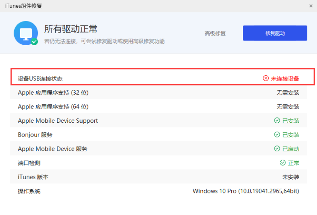Click the red 未连接设备 error icon
Image resolution: width=317 pixels, height=215 pixels.
point(266,78)
